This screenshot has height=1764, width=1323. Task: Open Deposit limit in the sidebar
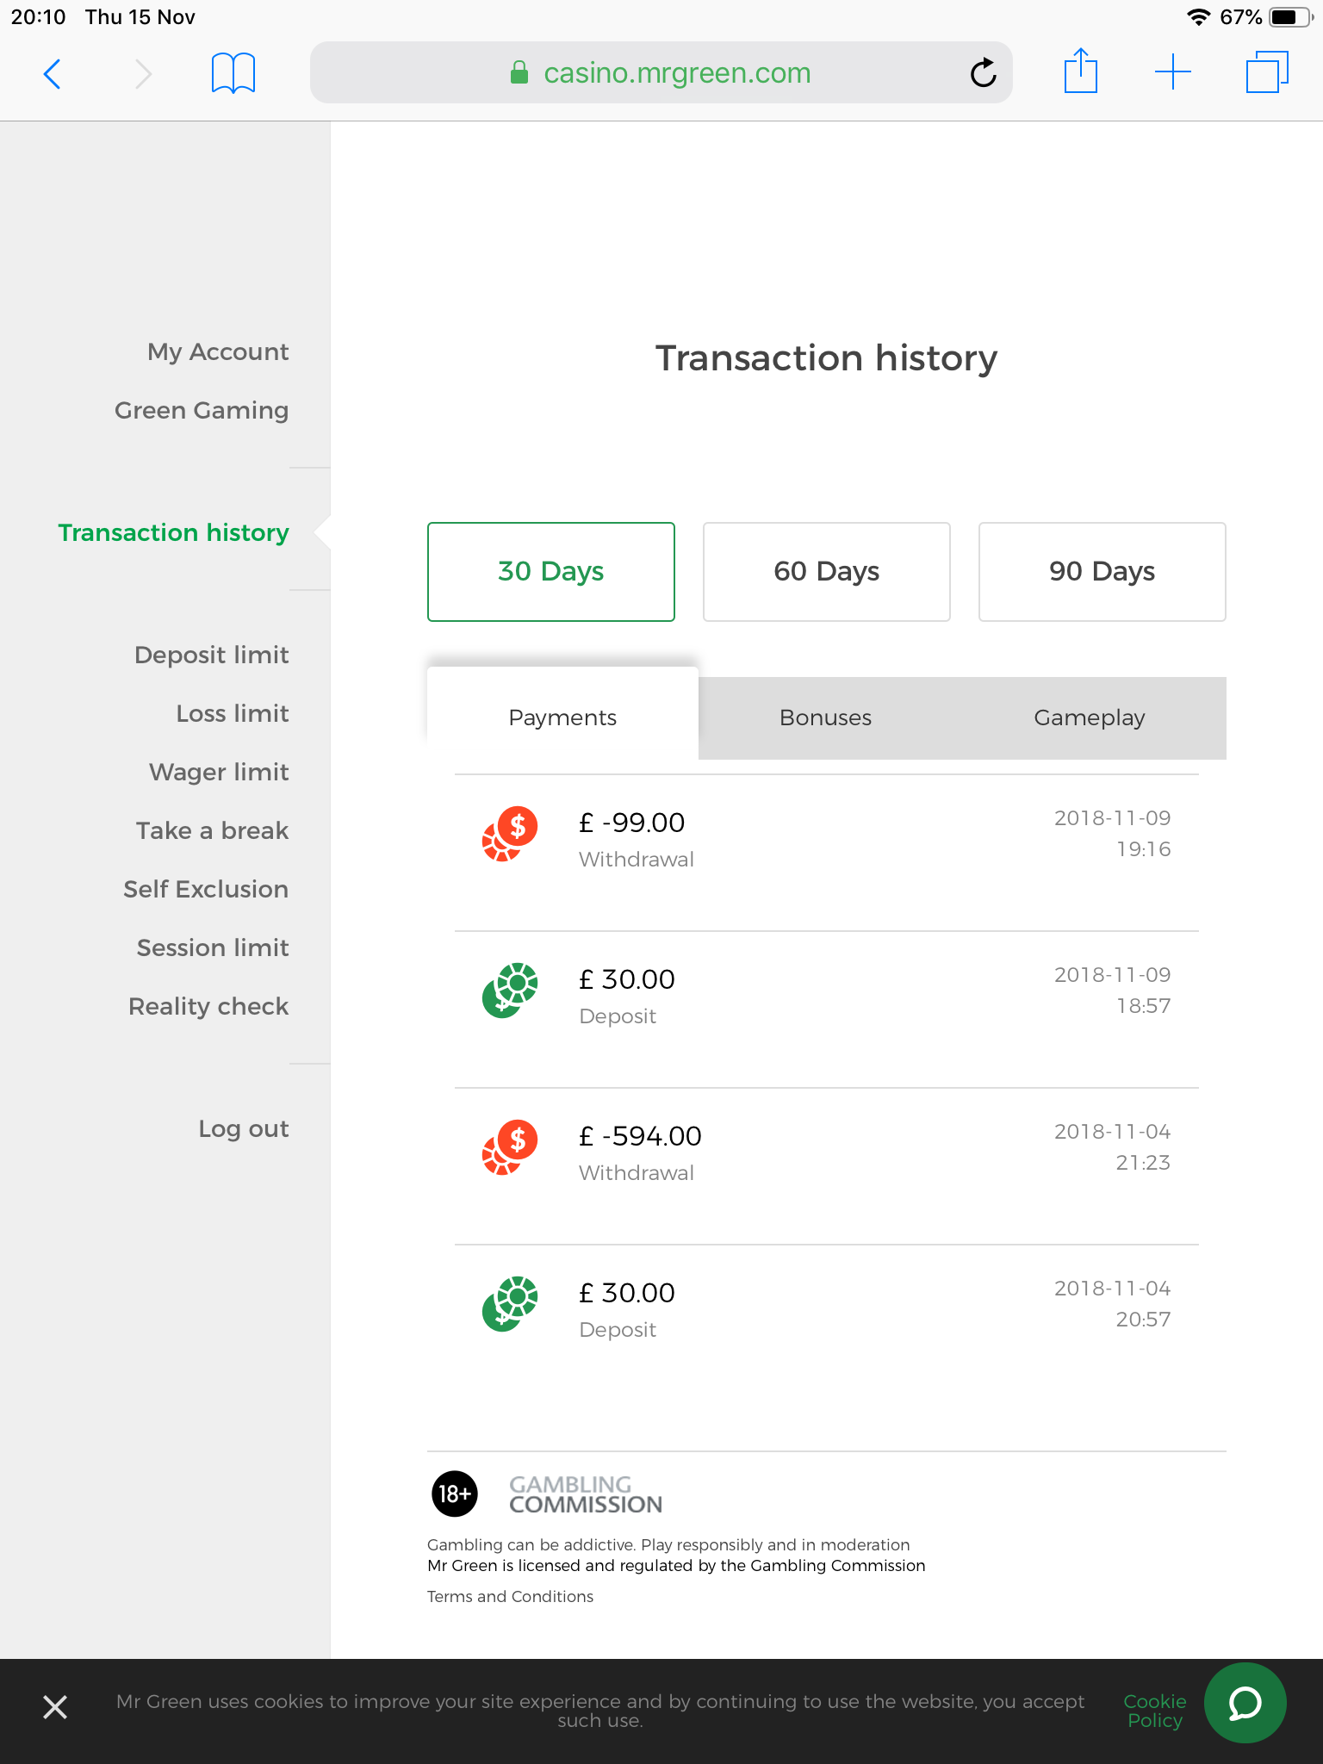point(212,655)
